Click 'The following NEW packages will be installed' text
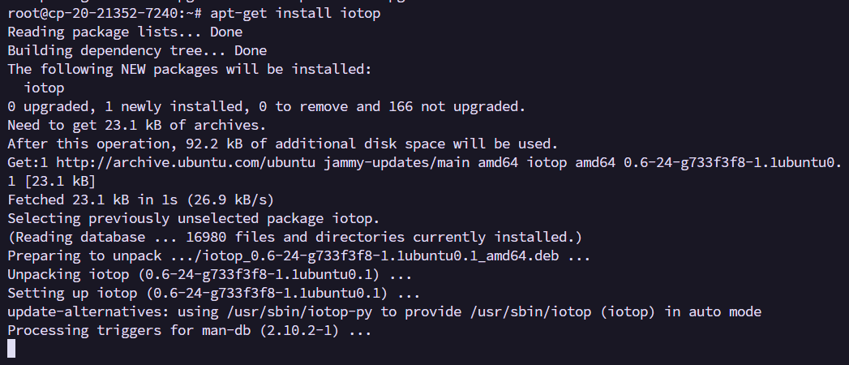Screen dimensions: 849x365 (x=189, y=70)
